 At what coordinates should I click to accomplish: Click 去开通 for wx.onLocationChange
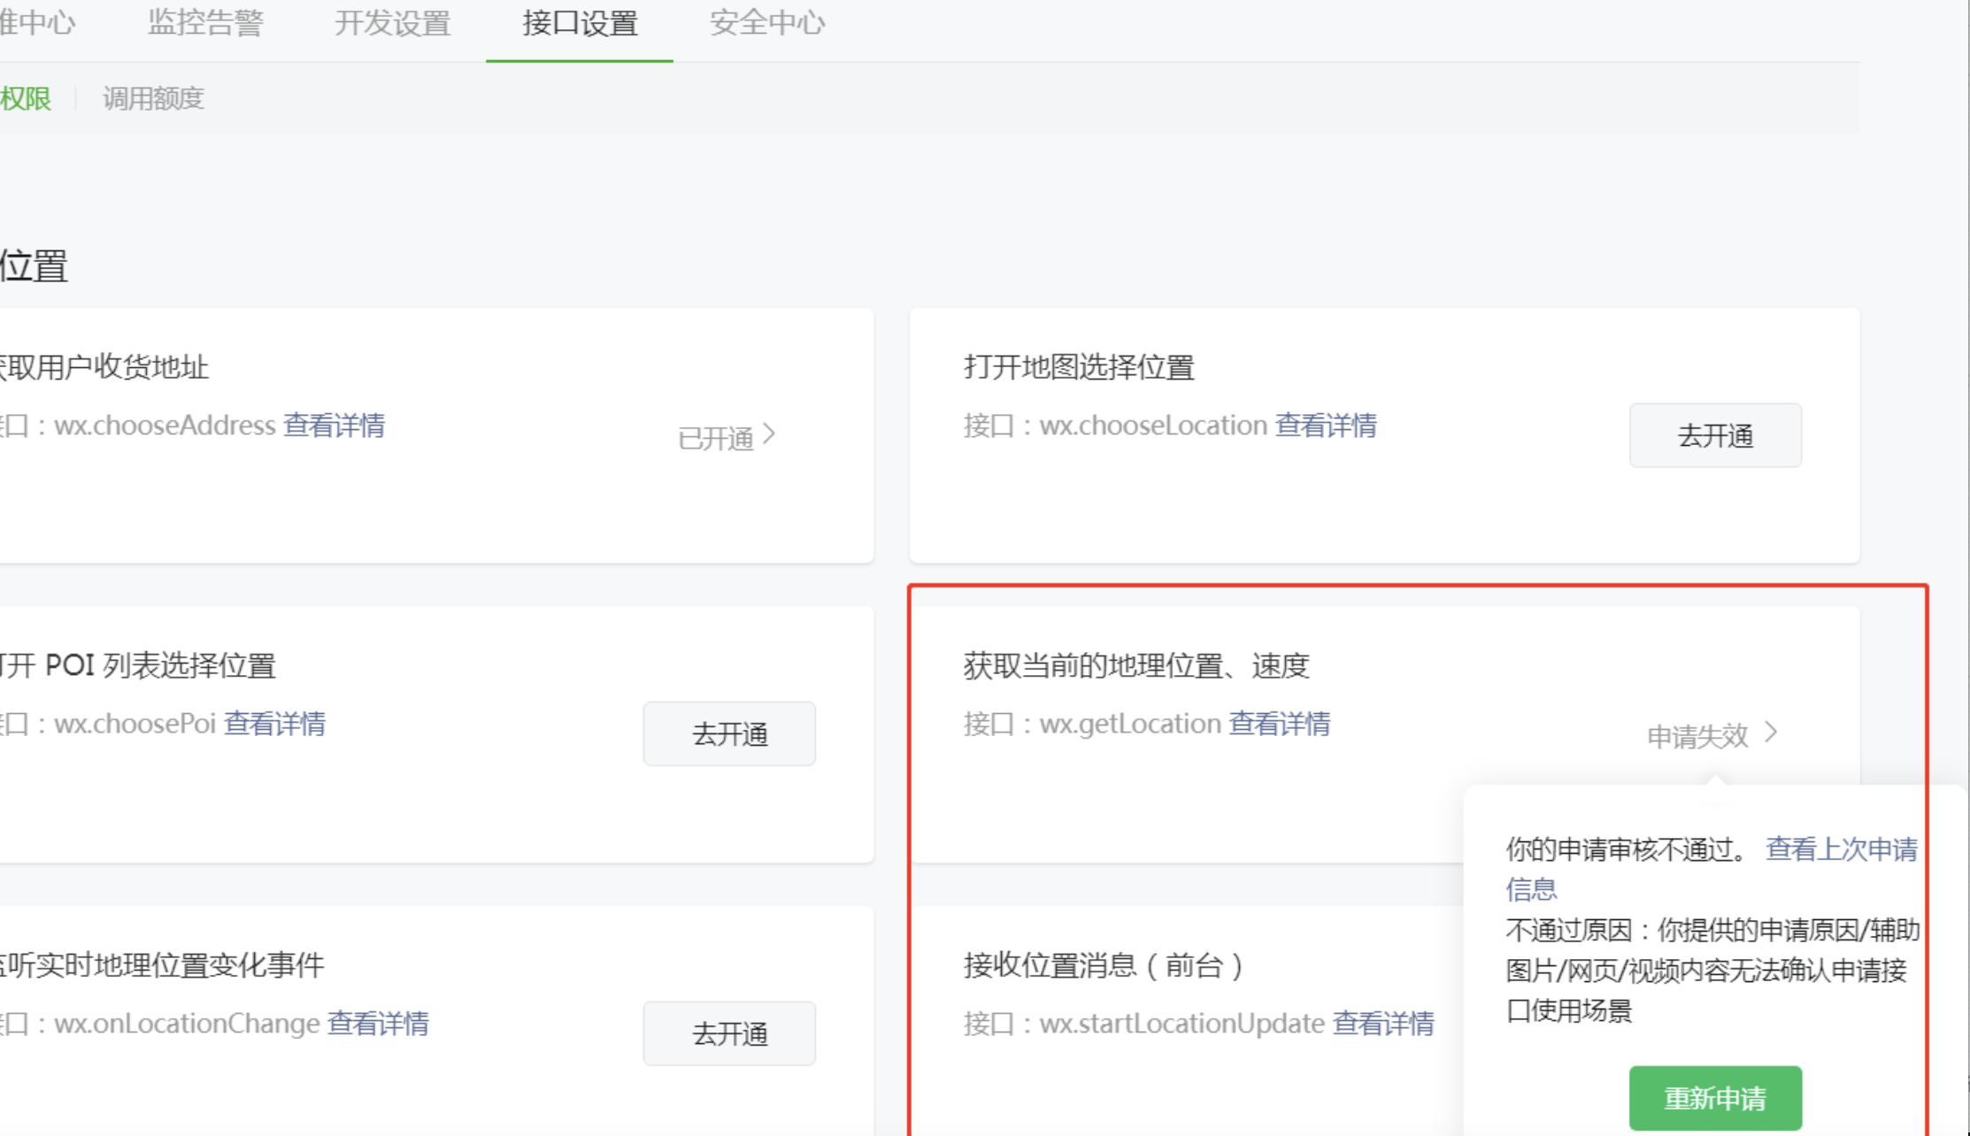coord(728,1032)
